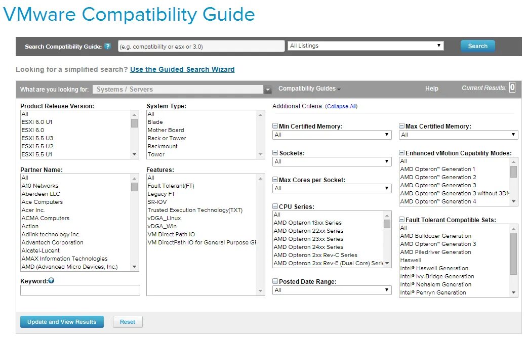Click the search compatibility guide text field

click(201, 46)
